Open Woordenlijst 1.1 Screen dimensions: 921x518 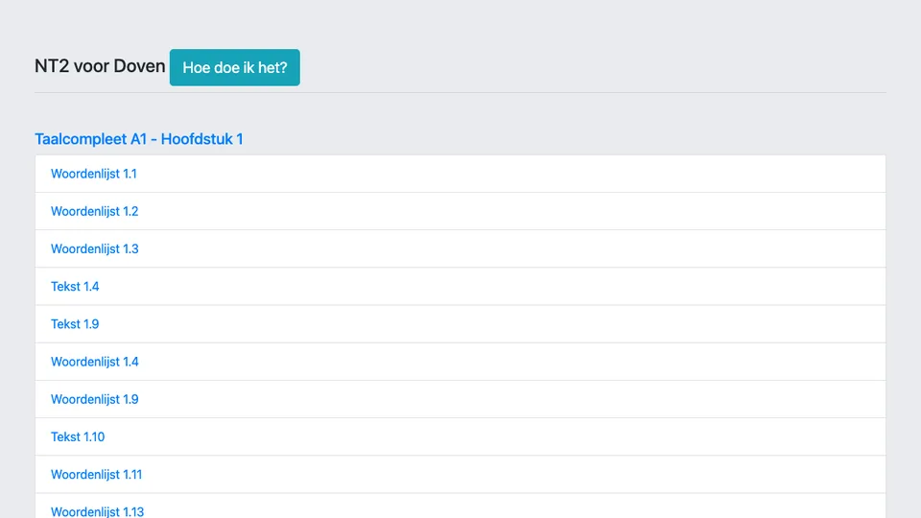coord(93,174)
